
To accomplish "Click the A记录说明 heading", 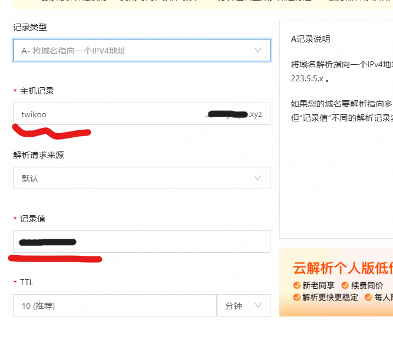I will click(311, 39).
